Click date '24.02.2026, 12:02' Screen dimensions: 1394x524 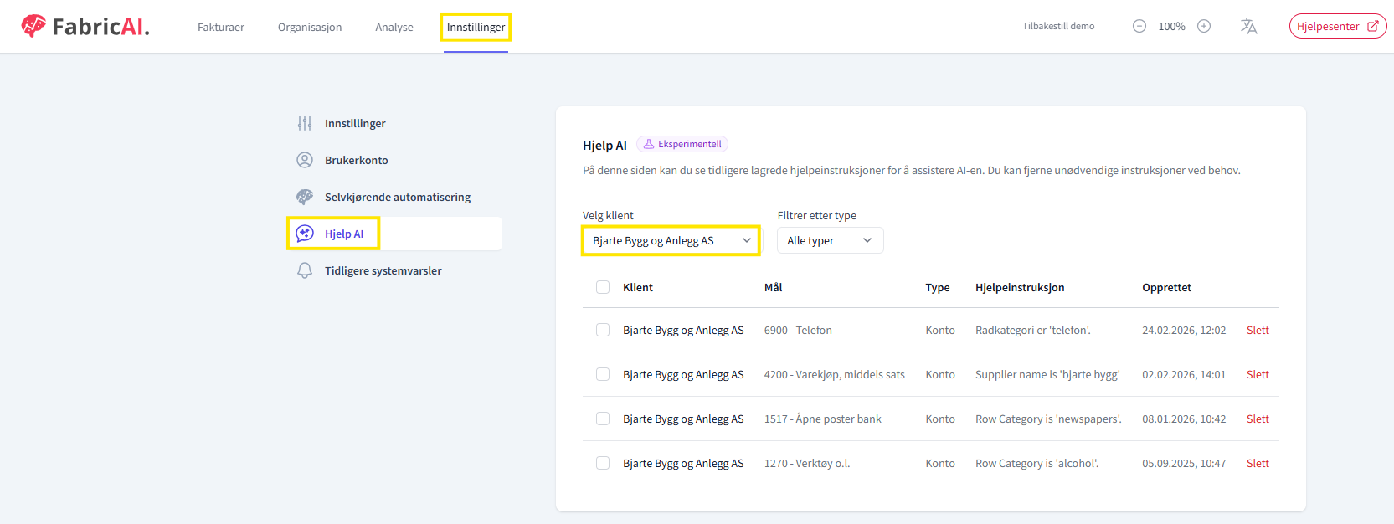[x=1184, y=330]
